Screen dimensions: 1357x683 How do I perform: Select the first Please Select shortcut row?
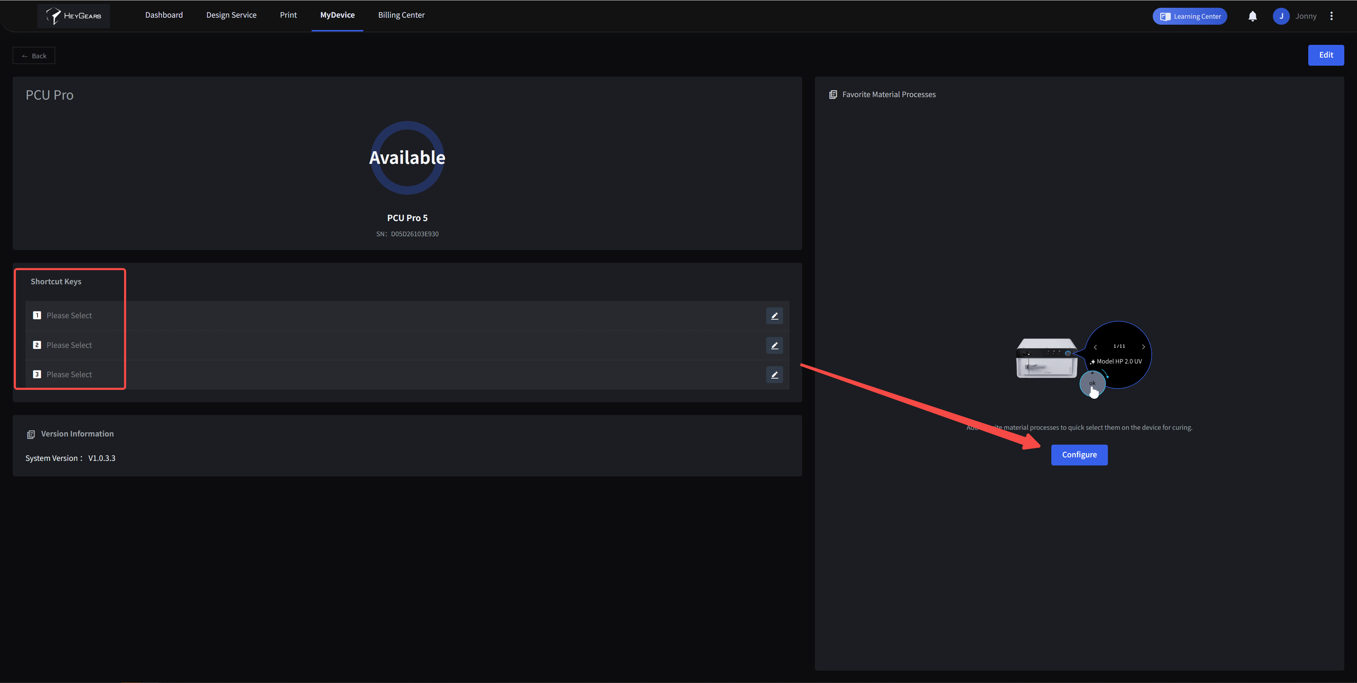(x=407, y=316)
